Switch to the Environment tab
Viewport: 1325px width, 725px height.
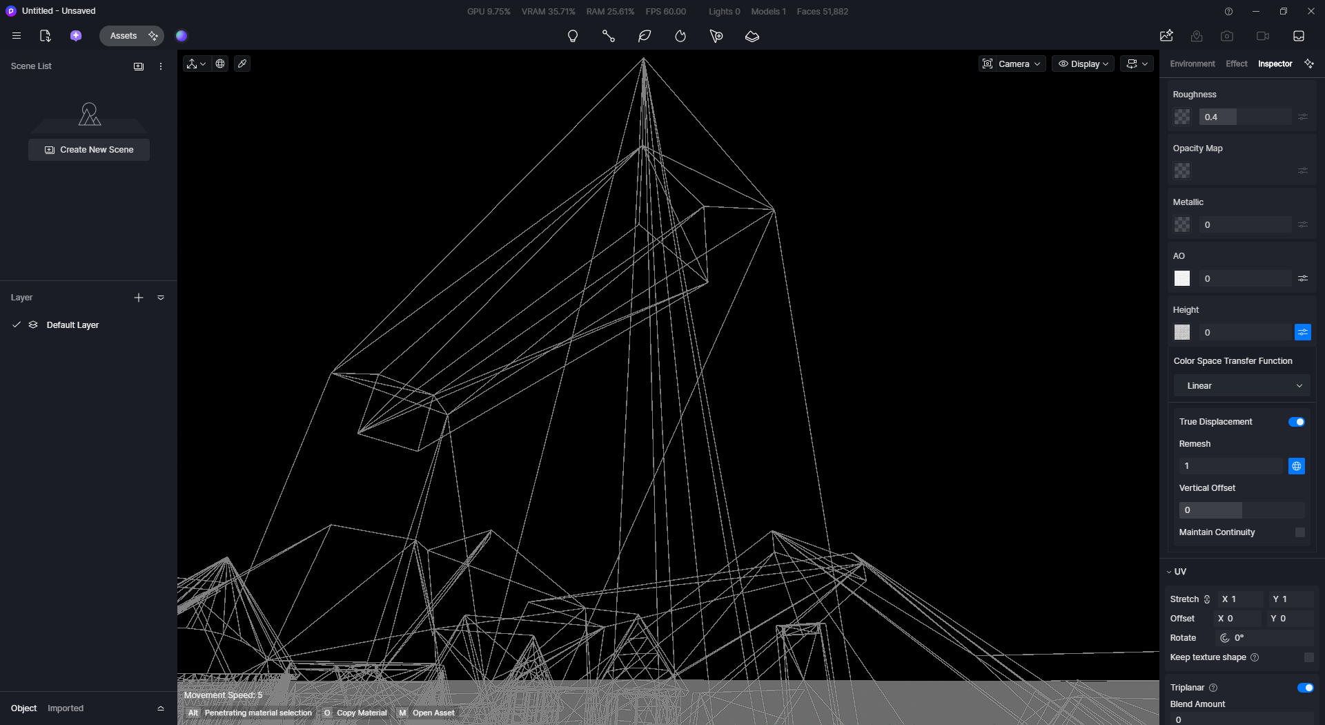1192,64
